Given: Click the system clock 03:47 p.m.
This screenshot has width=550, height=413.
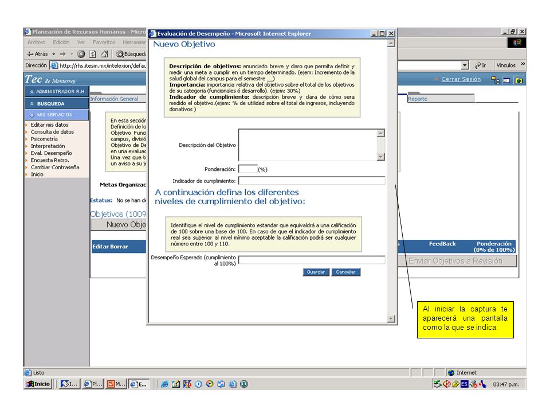Looking at the screenshot, I should (506, 384).
